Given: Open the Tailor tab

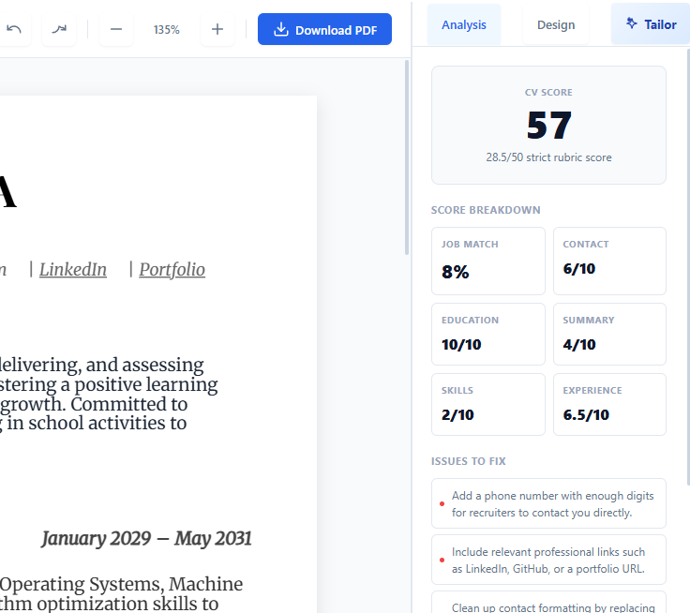Looking at the screenshot, I should click(x=652, y=24).
